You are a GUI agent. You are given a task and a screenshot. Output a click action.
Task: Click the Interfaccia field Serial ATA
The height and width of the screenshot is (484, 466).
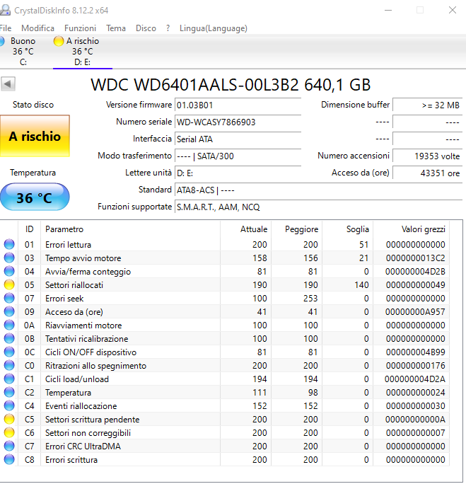[x=238, y=139]
